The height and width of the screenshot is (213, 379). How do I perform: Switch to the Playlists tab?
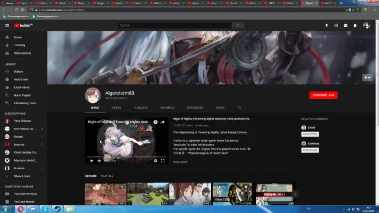[x=140, y=108]
